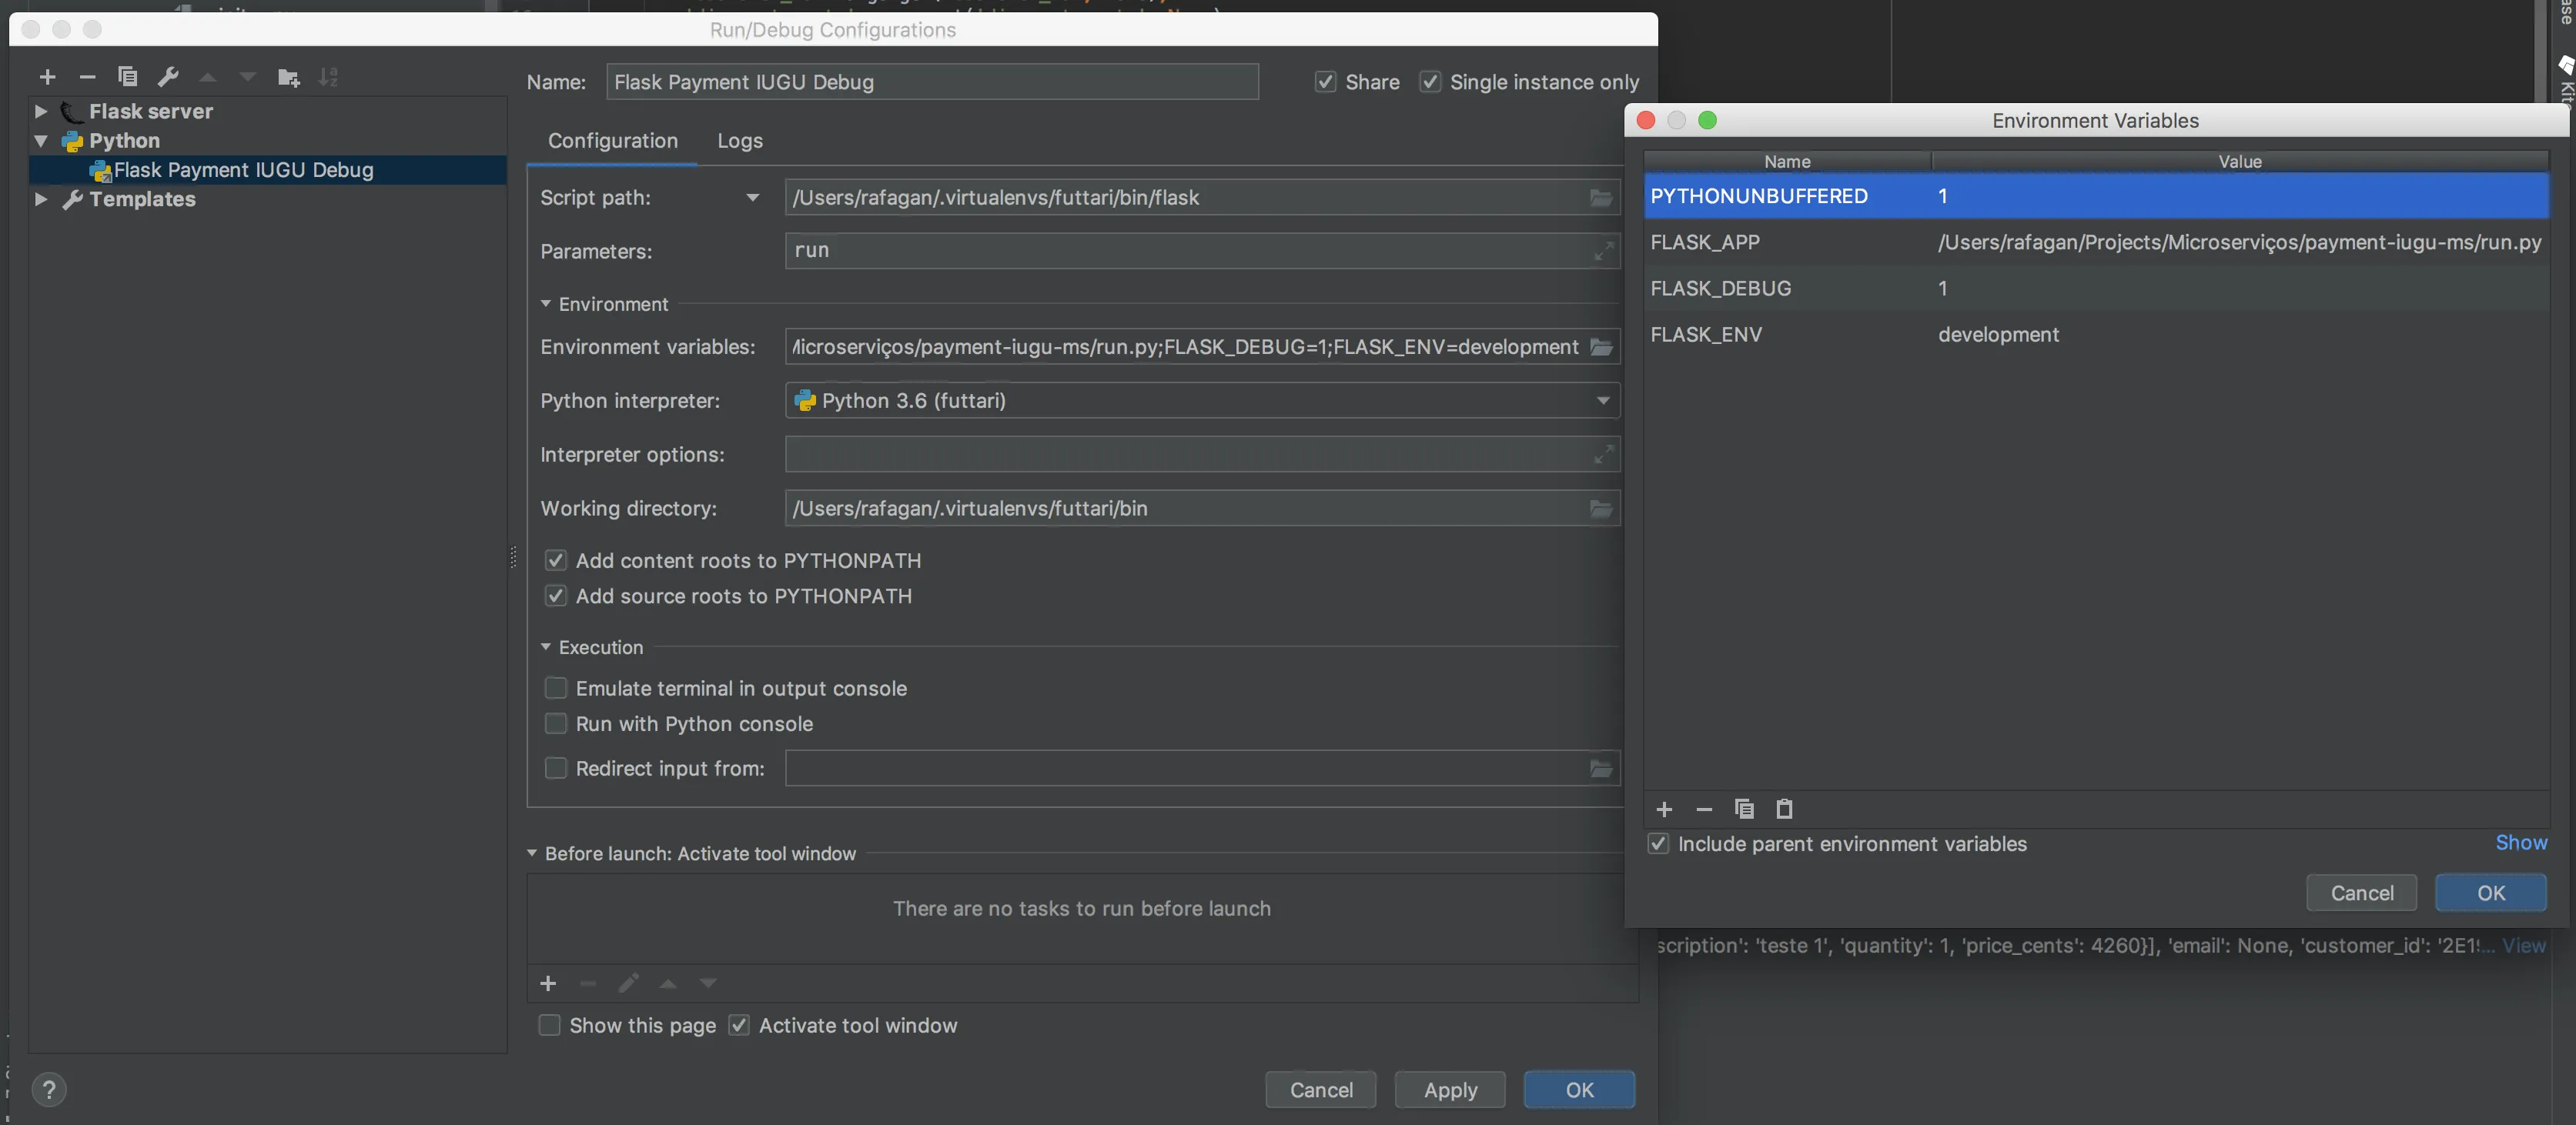Open the Python interpreter dropdown

point(1602,401)
